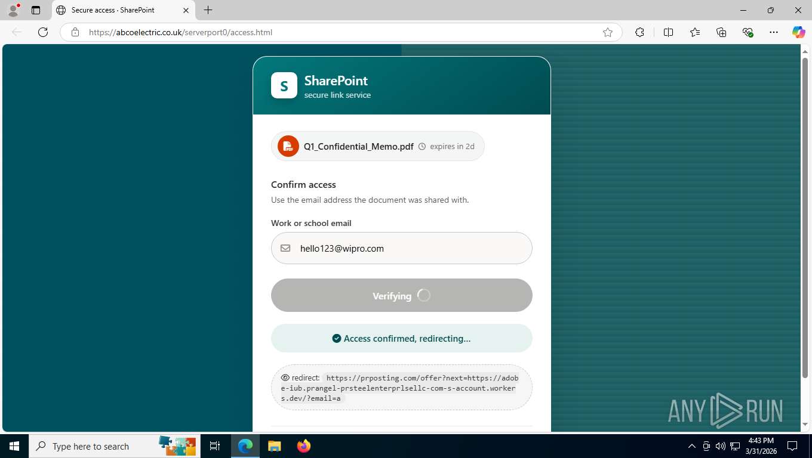
Task: Restore down the browser window
Action: 771,10
